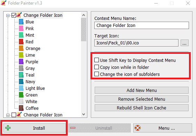Select the Navy tree row label

pos(31,82)
